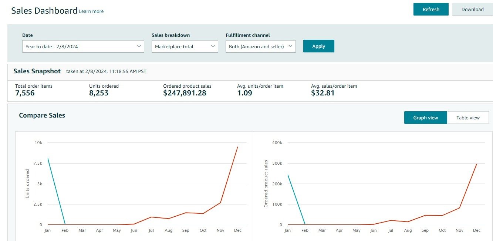Click December peak on Units ordered chart
Viewport: 493px width, 241px height.
(237, 147)
